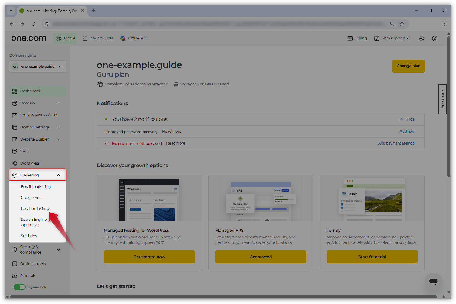
Task: Open the domain name selector dropdown
Action: [x=38, y=67]
